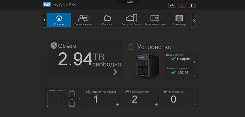Open Микропрограмма firmware version panel
This screenshot has width=245, height=117.
tap(181, 72)
